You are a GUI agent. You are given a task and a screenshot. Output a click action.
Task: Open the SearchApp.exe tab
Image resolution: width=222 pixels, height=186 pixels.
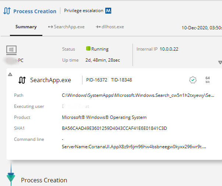click(x=66, y=27)
